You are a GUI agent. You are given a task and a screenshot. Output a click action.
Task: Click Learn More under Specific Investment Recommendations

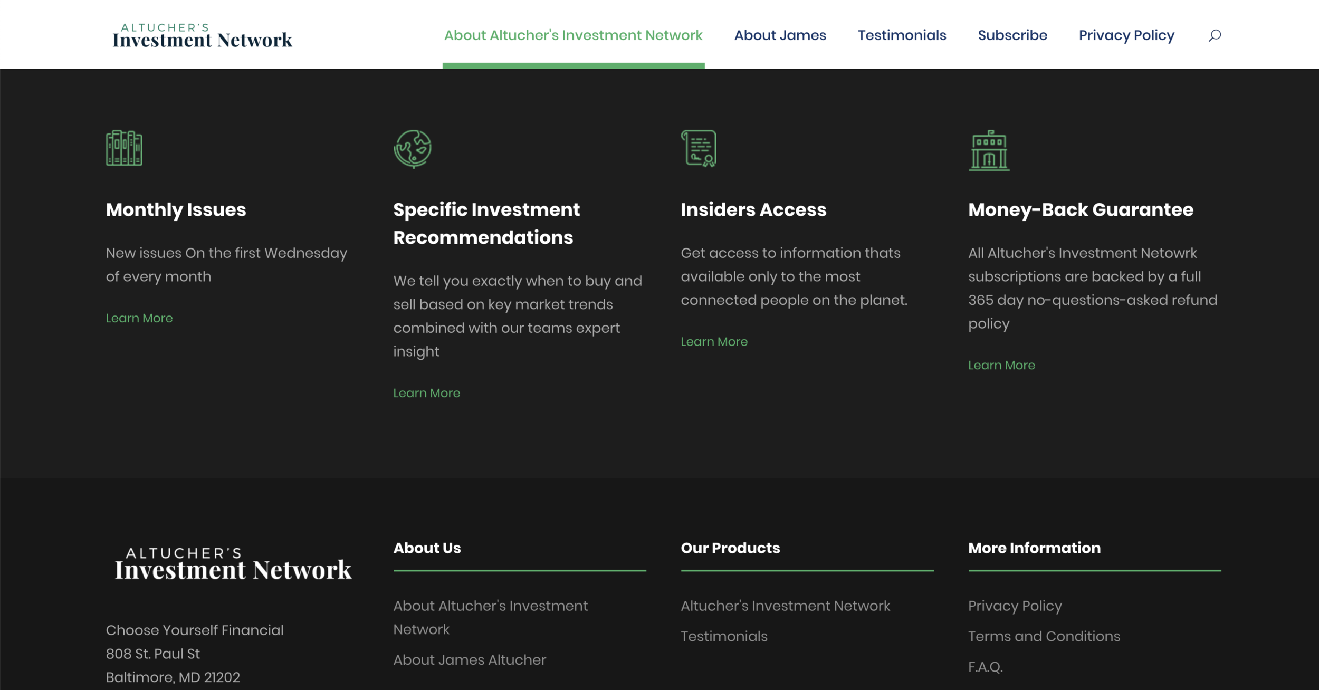[x=427, y=393]
